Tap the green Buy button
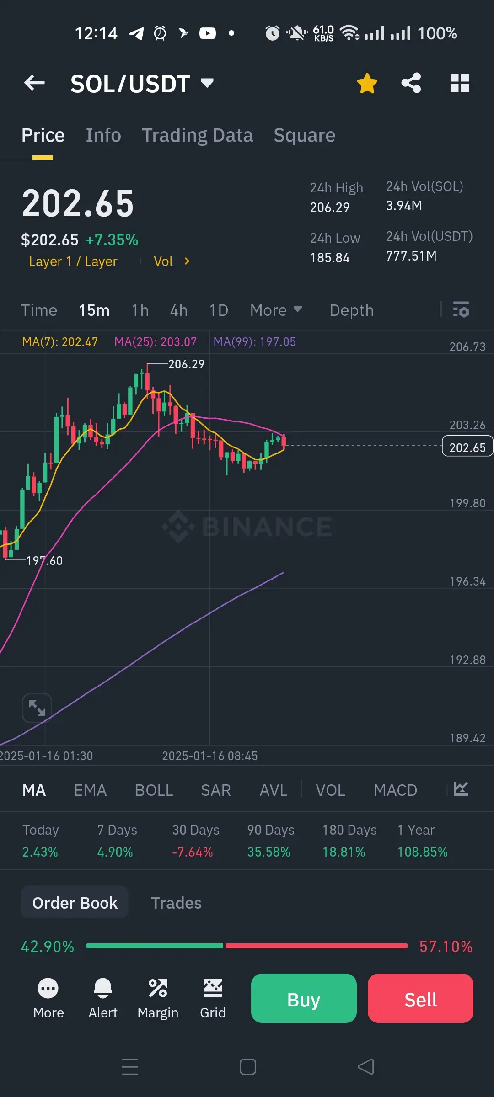494x1097 pixels. 304,998
